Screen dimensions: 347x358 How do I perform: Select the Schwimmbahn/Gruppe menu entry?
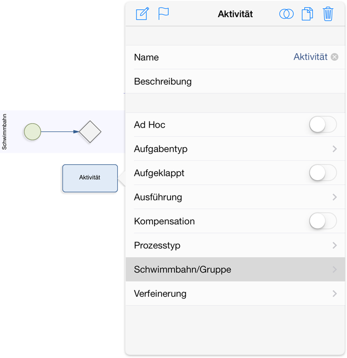point(235,269)
